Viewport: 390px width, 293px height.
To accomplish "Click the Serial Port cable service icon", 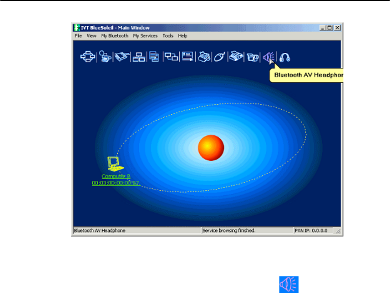I will click(122, 57).
